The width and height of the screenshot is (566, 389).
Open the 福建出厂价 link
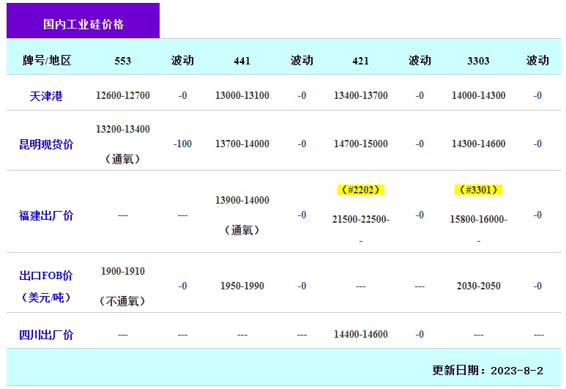coord(46,215)
